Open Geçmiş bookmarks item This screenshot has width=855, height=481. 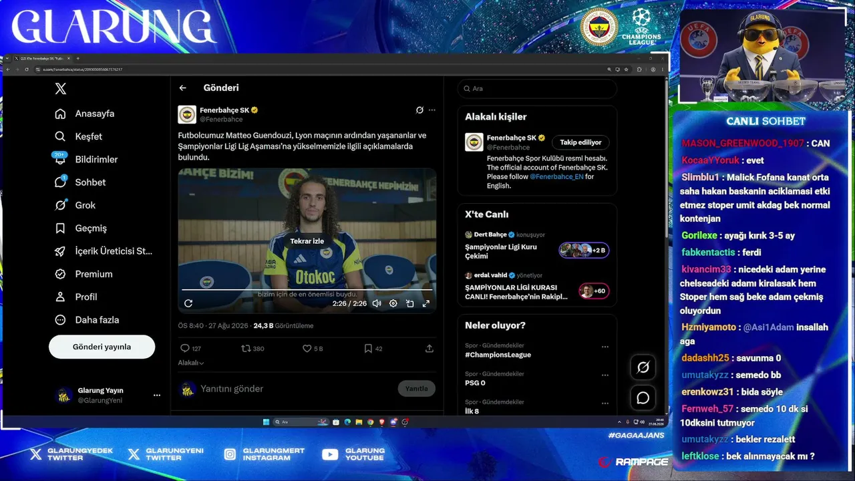click(81, 228)
